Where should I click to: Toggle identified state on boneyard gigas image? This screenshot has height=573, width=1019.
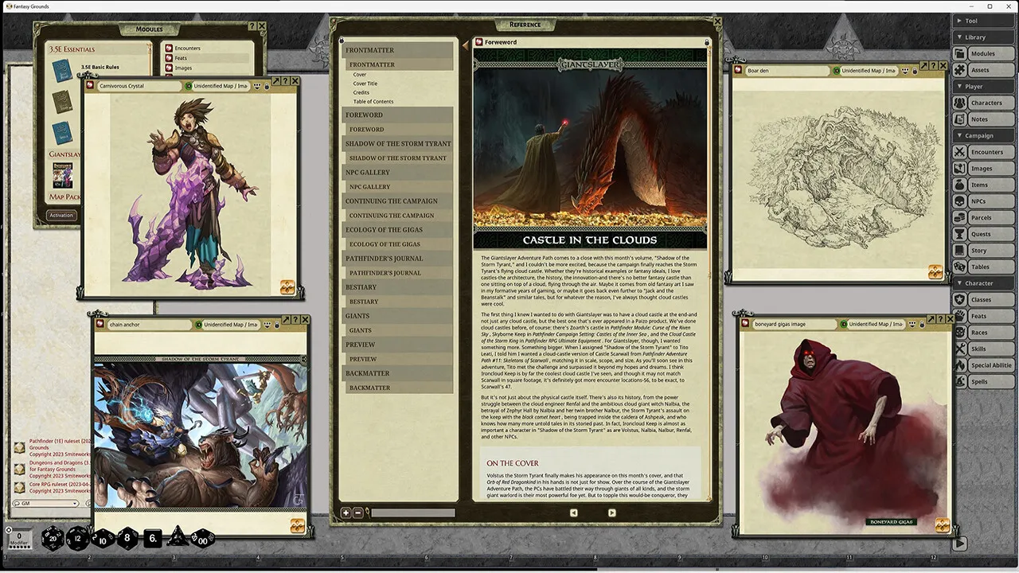pos(843,324)
